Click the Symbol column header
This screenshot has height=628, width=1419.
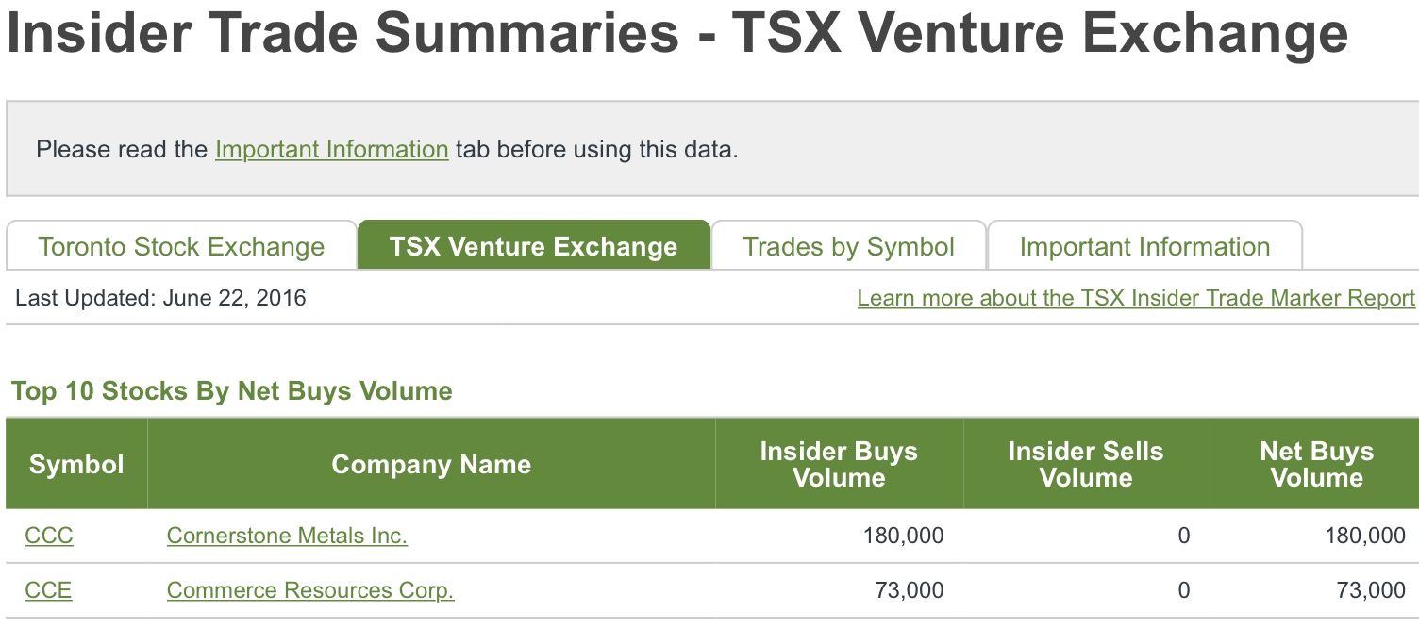point(76,464)
